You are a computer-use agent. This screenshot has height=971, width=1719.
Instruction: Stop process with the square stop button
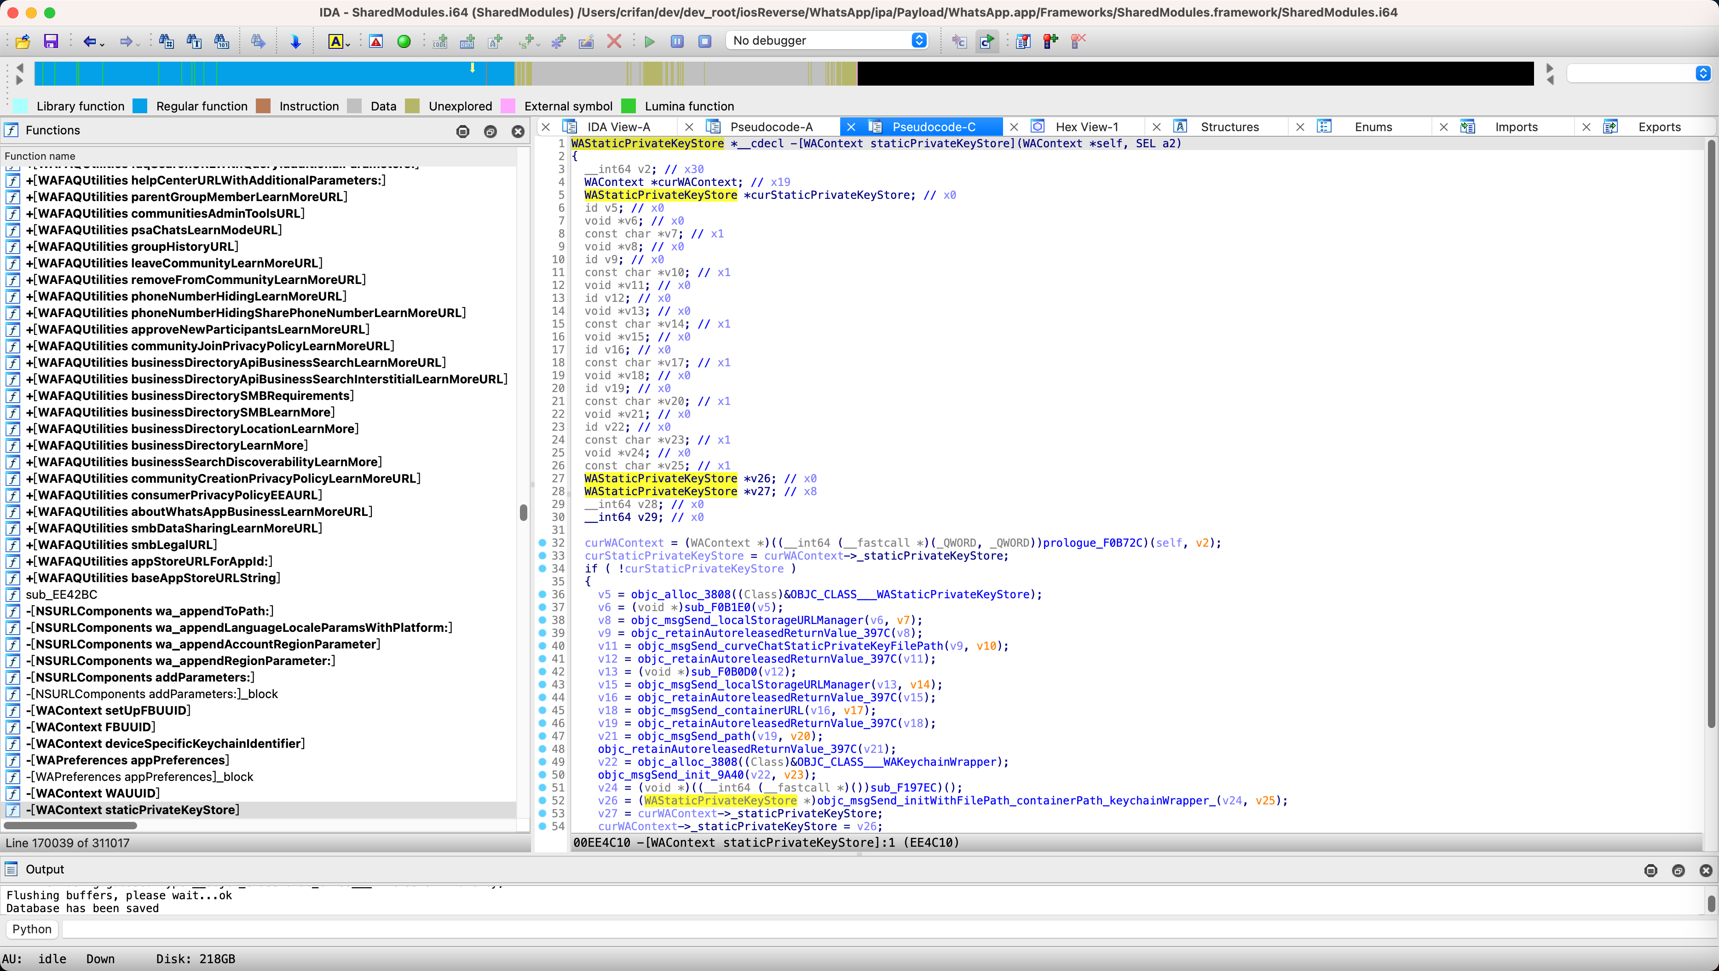(705, 41)
